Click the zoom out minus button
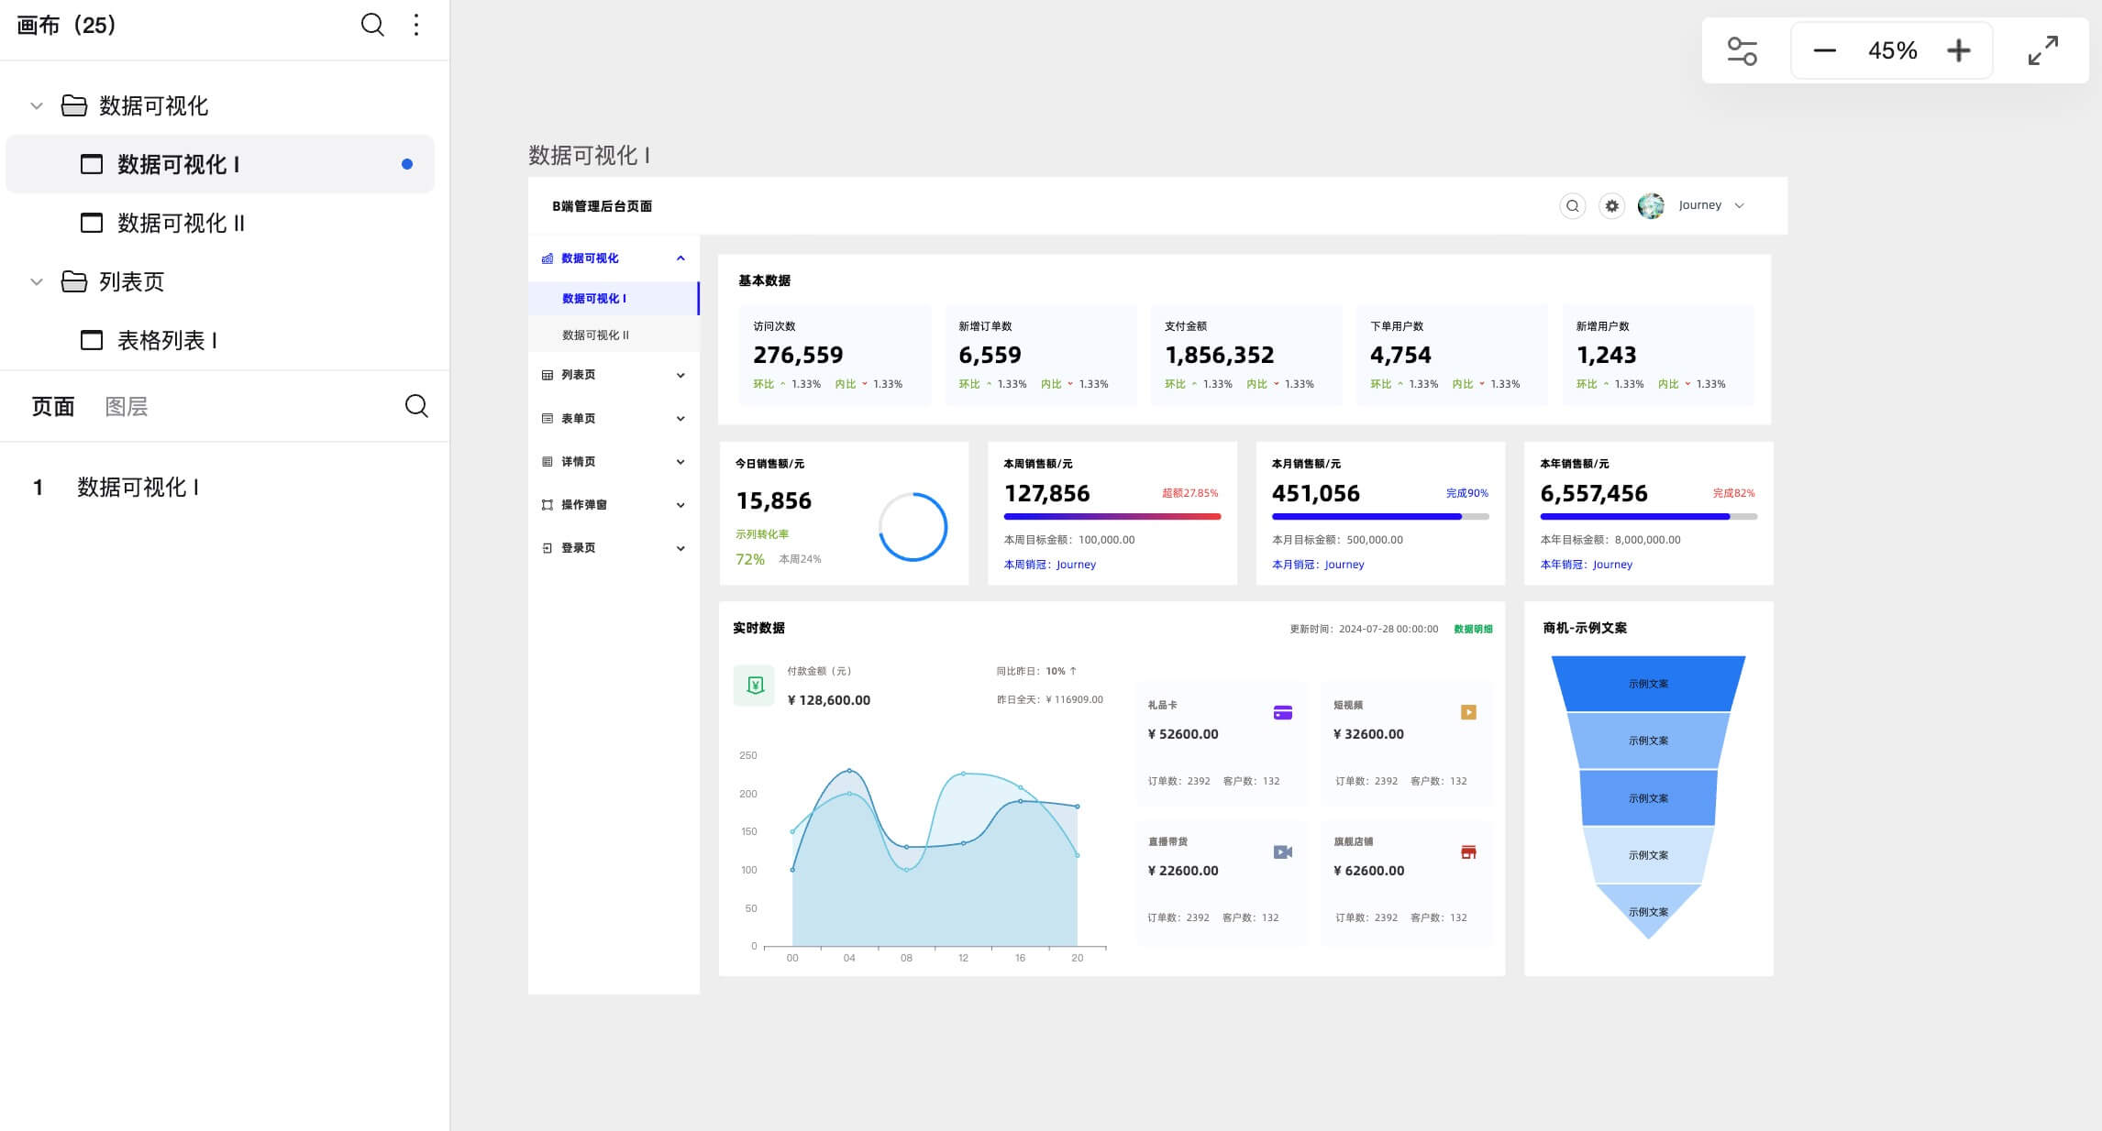This screenshot has width=2102, height=1131. coord(1824,50)
